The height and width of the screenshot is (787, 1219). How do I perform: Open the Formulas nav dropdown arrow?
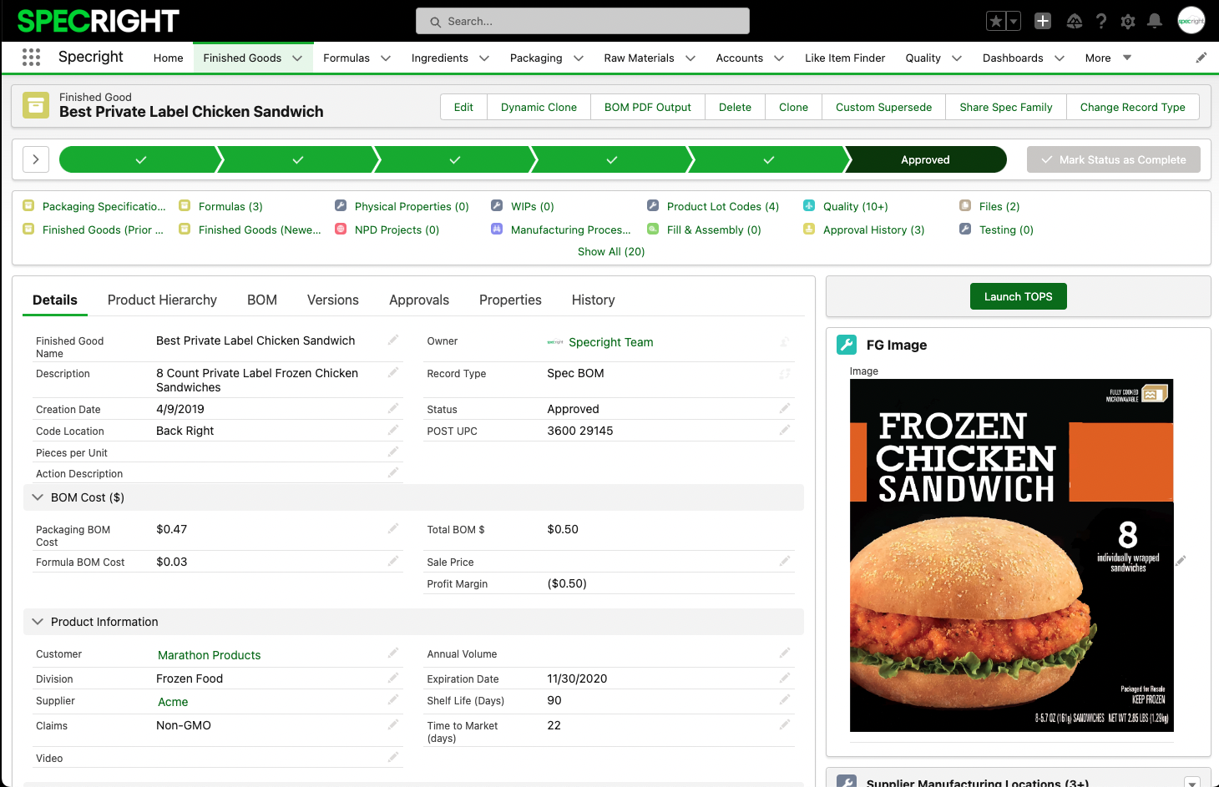point(386,58)
